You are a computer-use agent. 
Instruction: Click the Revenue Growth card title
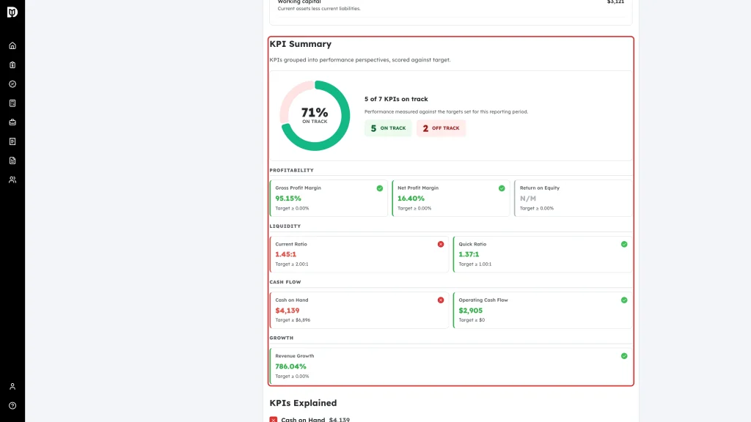coord(295,356)
